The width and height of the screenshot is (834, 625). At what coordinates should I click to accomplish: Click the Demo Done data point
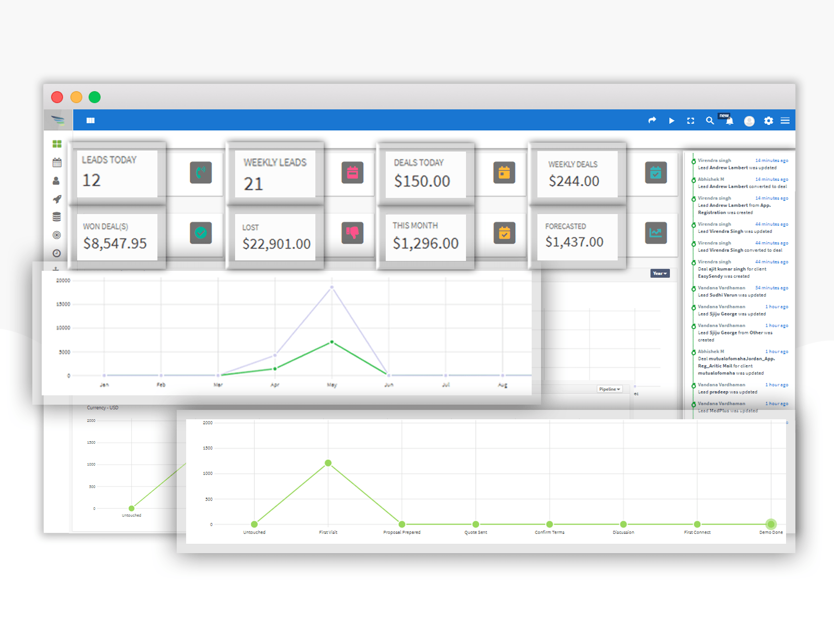771,524
